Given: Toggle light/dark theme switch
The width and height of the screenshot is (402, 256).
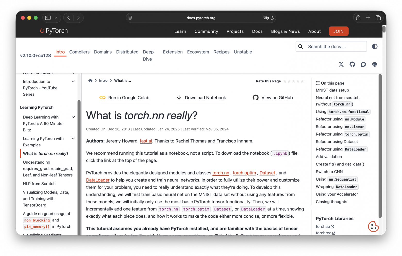Looking at the screenshot, I should (374, 47).
